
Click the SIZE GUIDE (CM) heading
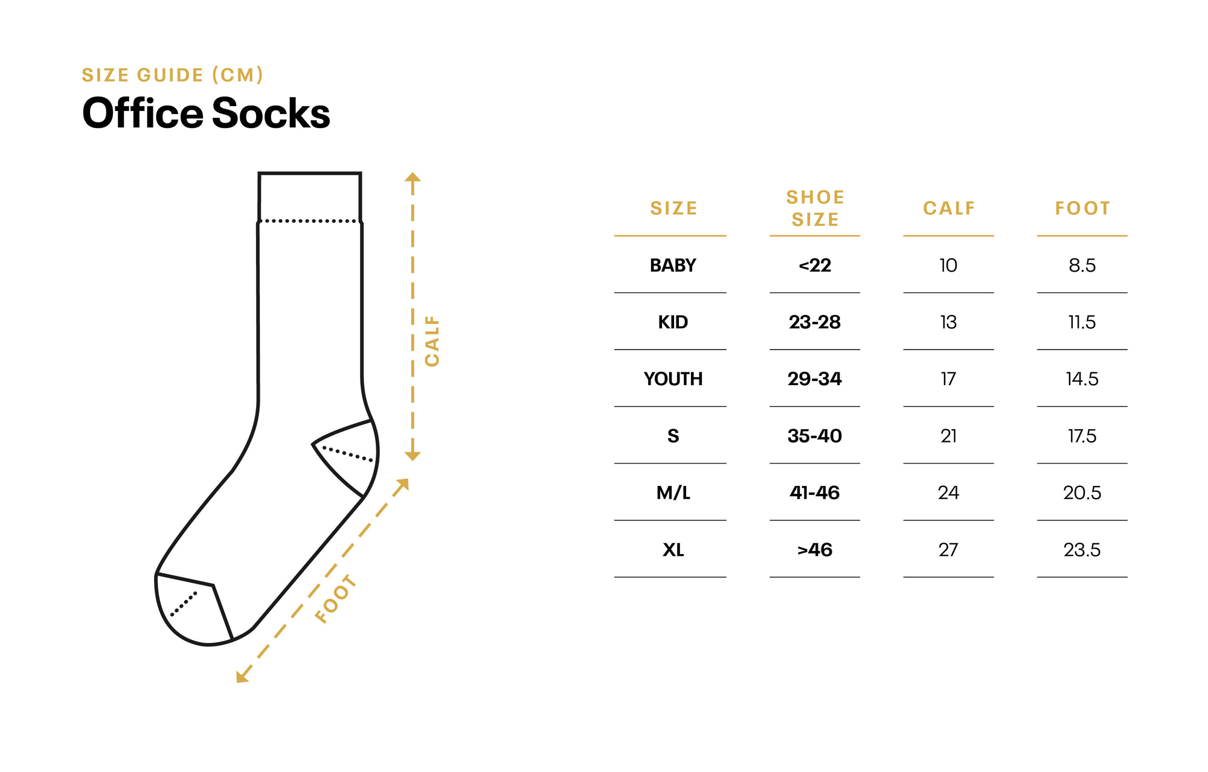(173, 75)
